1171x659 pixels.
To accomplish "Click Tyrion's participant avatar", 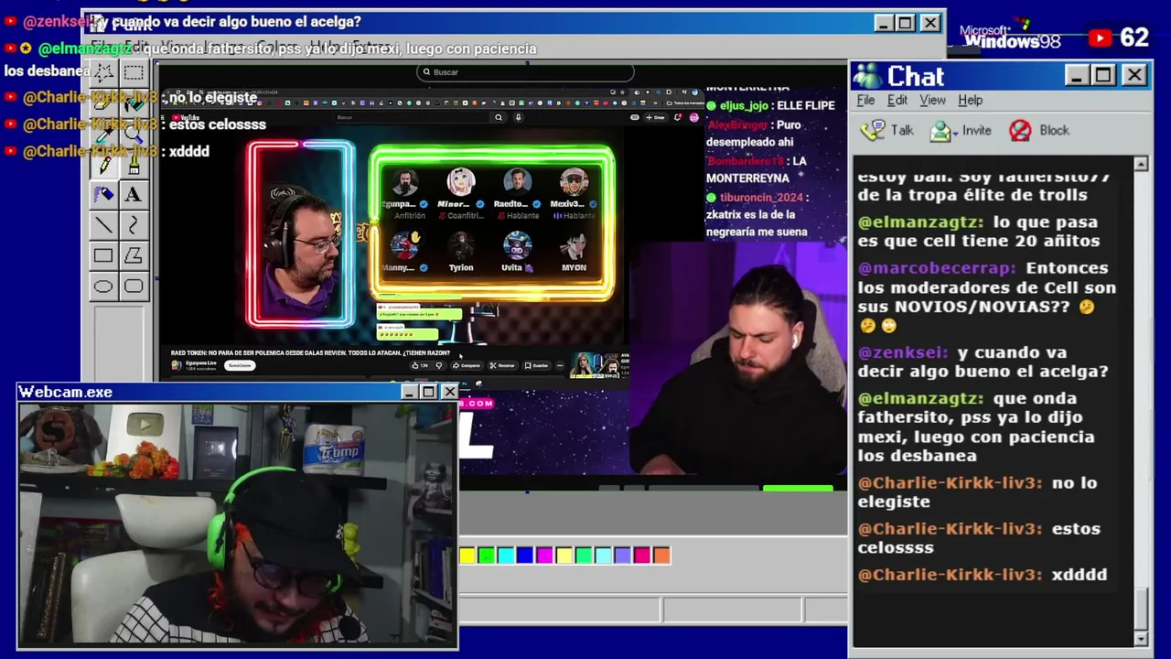I will [x=460, y=245].
